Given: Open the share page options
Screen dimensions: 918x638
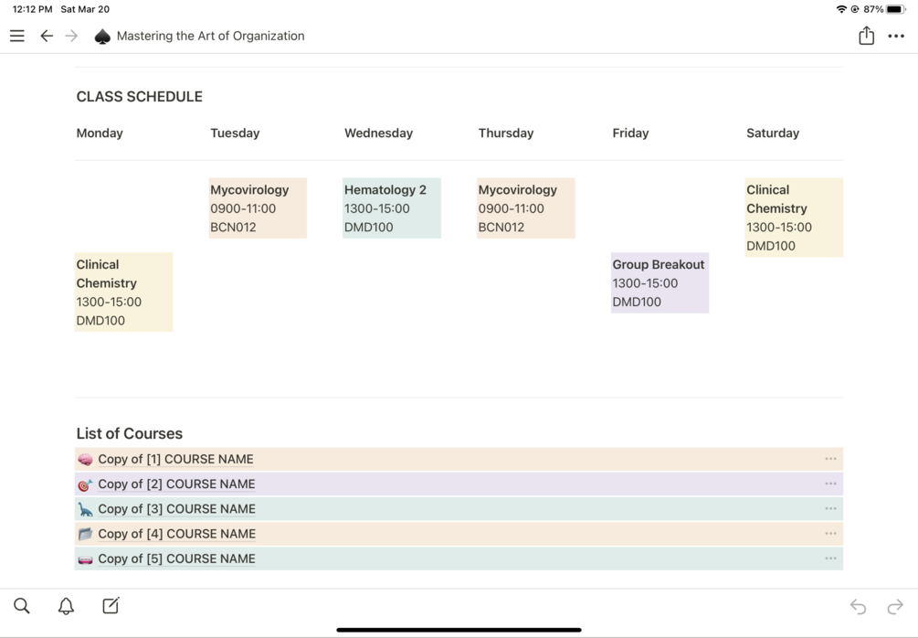Looking at the screenshot, I should (x=866, y=36).
